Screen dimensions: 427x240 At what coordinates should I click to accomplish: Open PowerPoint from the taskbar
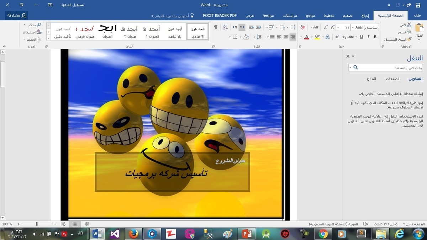247,234
